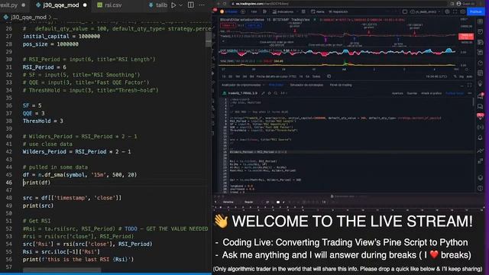Open VS Code editor more actions menu
The height and width of the screenshot is (275, 489).
[202, 5]
